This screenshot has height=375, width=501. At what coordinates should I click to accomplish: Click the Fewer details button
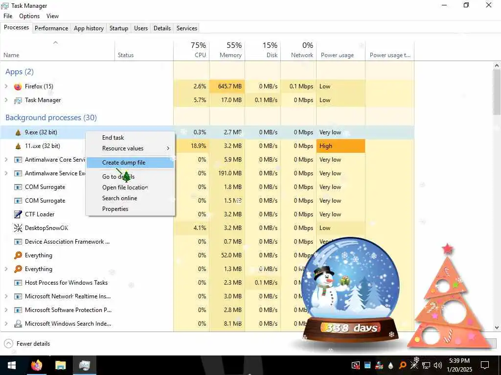tap(27, 344)
